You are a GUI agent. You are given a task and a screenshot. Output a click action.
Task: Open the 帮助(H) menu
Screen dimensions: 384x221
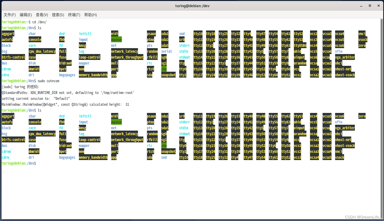point(91,15)
